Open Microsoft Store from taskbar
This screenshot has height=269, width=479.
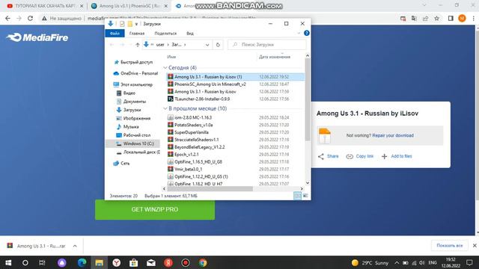pyautogui.click(x=133, y=262)
